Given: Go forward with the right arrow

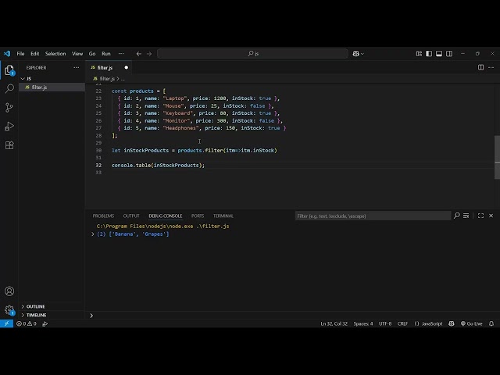Looking at the screenshot, I should 149,54.
